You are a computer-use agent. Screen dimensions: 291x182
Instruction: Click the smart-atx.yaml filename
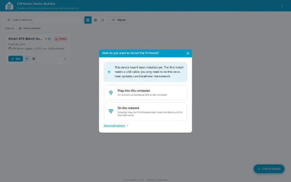point(17,44)
